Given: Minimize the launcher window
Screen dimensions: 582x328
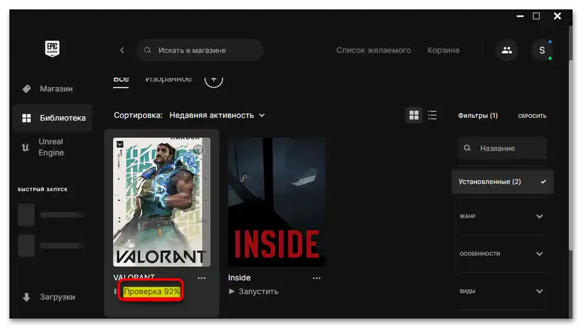Looking at the screenshot, I should 520,16.
